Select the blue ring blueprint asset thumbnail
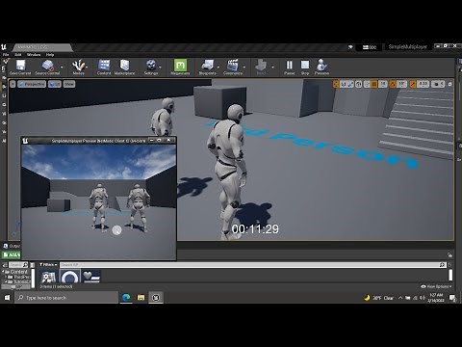Image resolution: width=462 pixels, height=347 pixels. coord(69,277)
